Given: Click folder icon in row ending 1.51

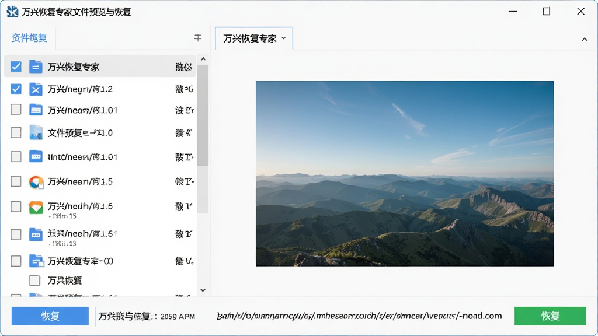Looking at the screenshot, I should [36, 235].
